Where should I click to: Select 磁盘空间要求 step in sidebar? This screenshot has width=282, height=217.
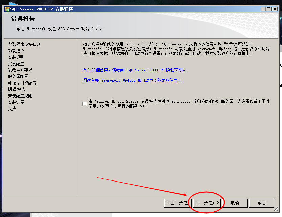click(x=20, y=70)
